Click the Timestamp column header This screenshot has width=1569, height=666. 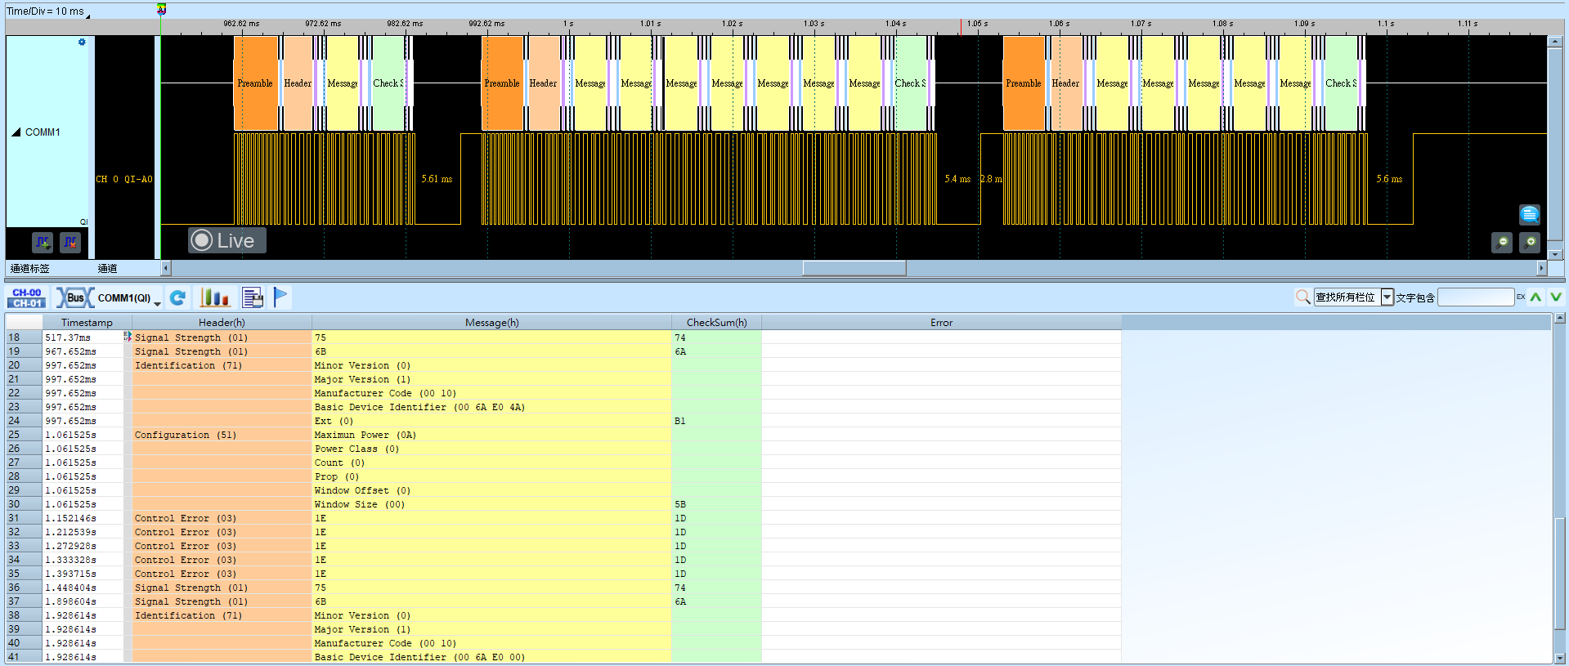(87, 323)
